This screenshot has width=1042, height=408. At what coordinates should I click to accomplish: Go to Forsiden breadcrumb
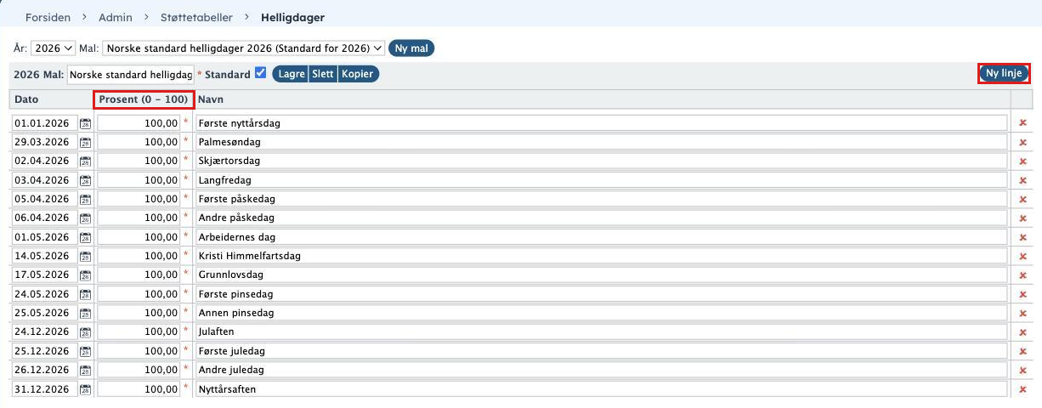pos(48,17)
